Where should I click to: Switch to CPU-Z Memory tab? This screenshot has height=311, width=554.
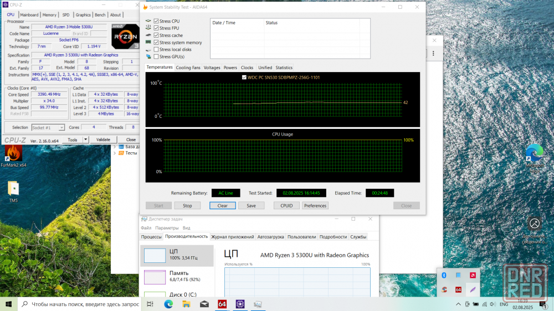(49, 15)
